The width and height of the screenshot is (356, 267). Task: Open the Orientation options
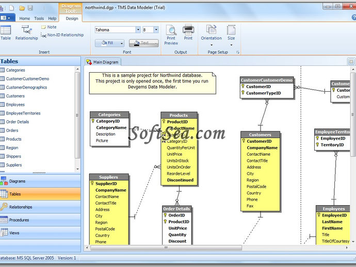211,36
